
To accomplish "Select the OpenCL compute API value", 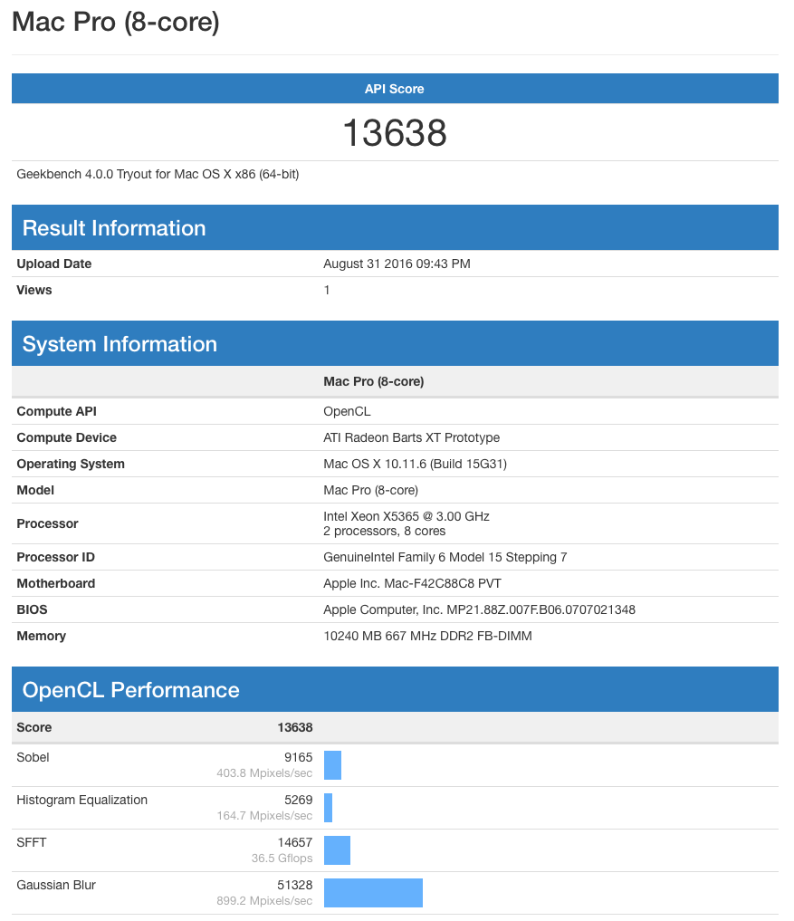I will click(x=347, y=412).
